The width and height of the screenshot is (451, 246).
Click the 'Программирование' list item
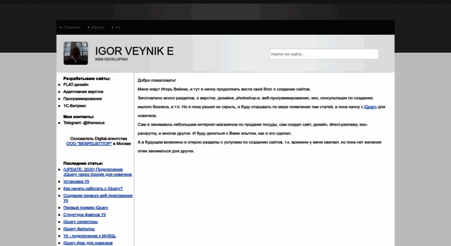(82, 99)
